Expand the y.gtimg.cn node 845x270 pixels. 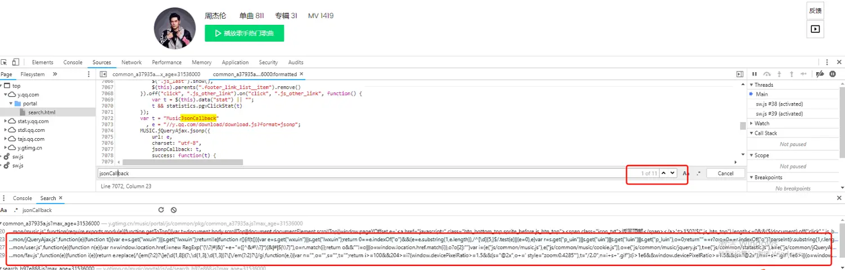tap(6, 148)
